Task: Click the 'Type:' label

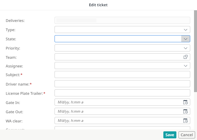Action: 11,30
